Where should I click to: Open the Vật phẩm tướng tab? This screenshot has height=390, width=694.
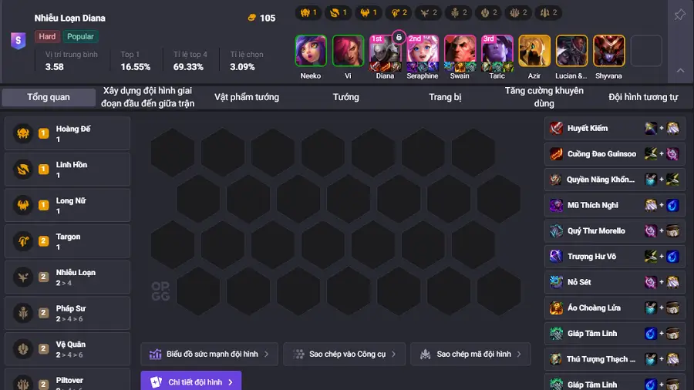click(247, 97)
